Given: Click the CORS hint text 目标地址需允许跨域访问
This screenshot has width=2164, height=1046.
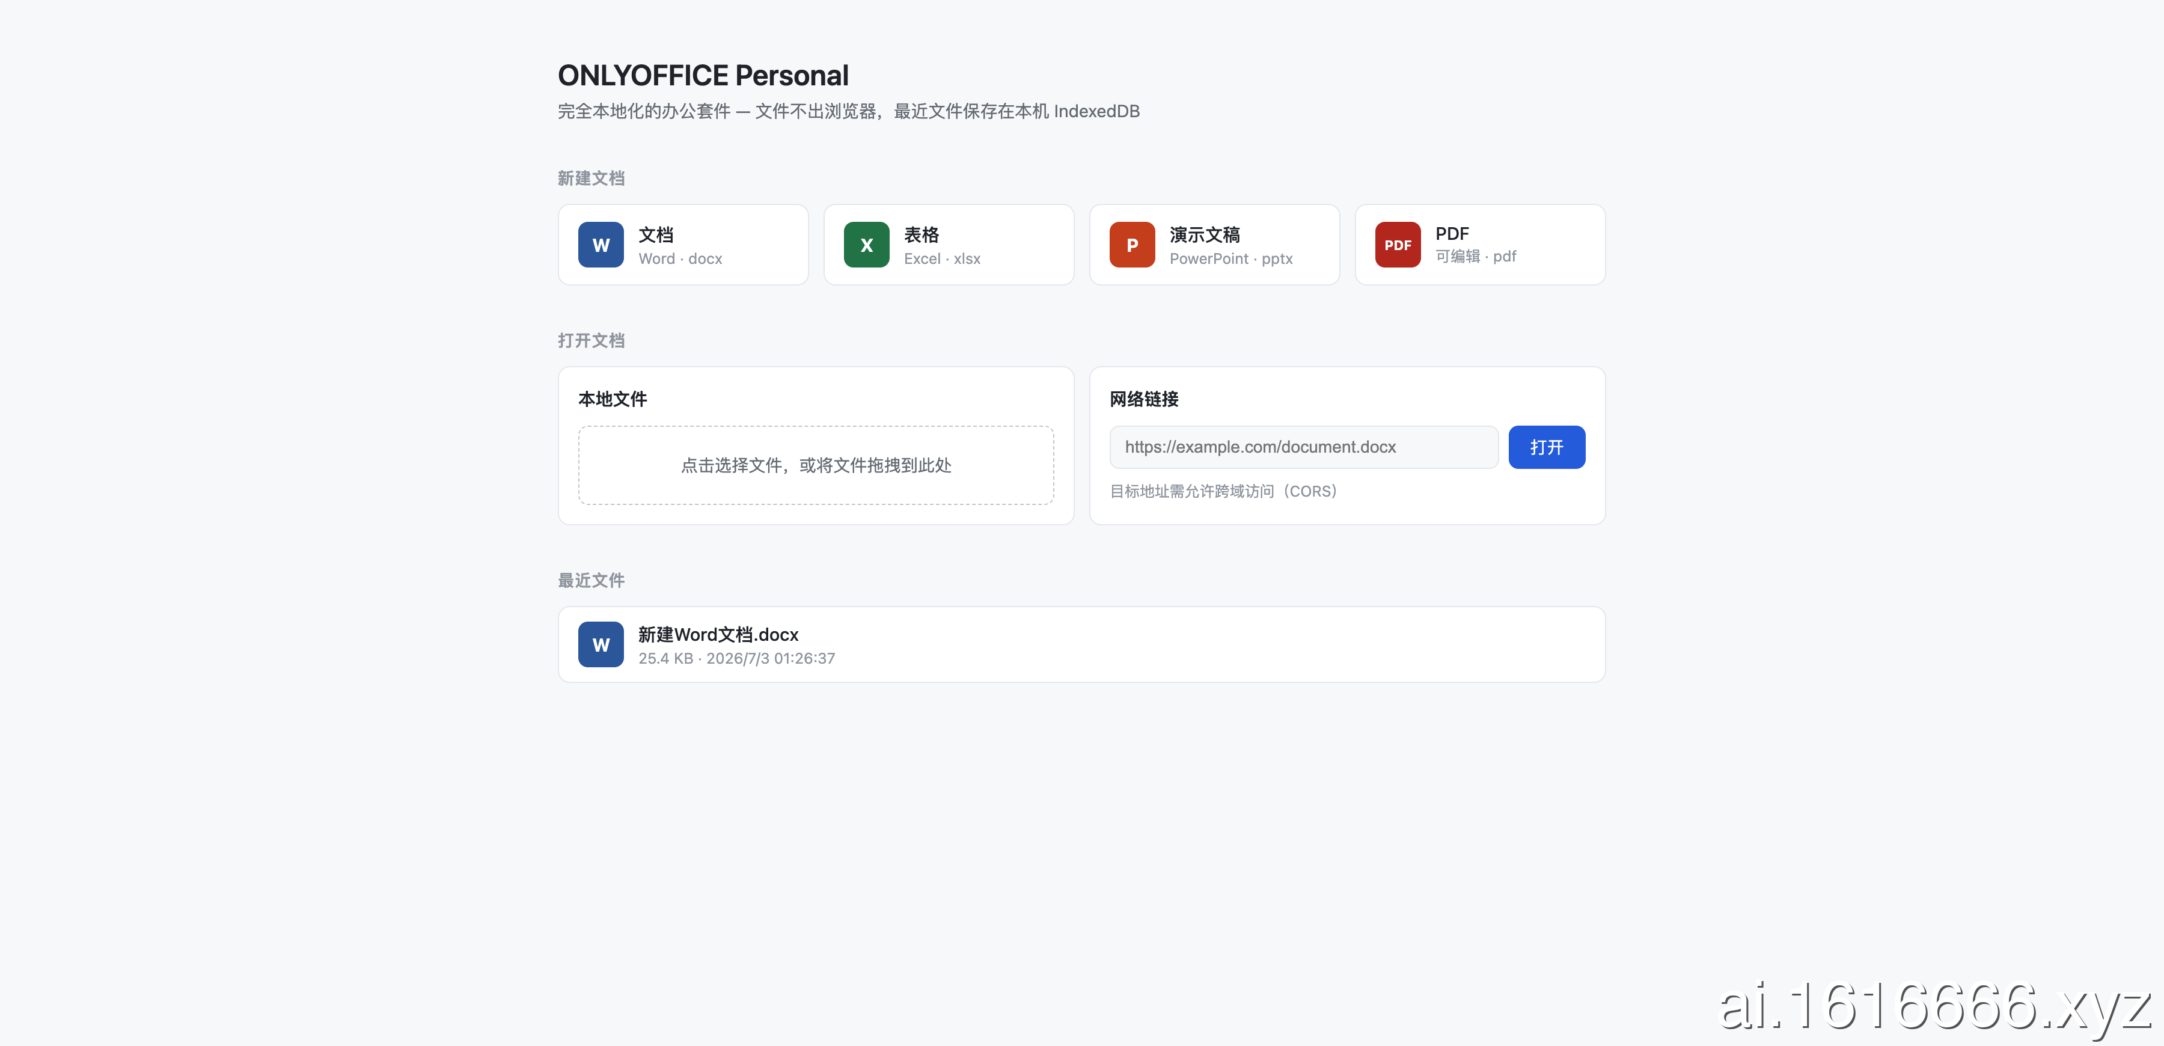Looking at the screenshot, I should tap(1223, 492).
